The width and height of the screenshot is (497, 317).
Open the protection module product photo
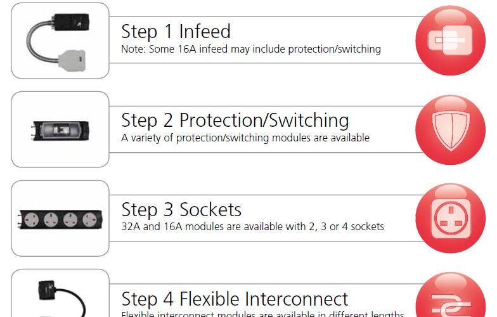(x=60, y=129)
